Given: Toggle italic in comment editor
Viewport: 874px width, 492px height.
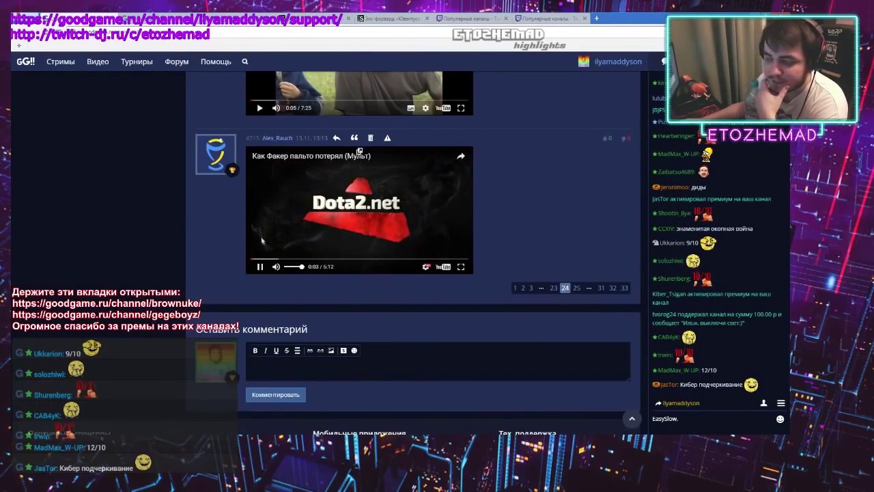Looking at the screenshot, I should click(266, 351).
